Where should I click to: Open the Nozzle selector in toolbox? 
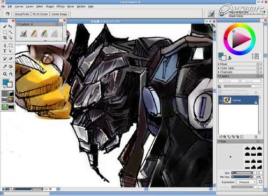tap(11, 107)
